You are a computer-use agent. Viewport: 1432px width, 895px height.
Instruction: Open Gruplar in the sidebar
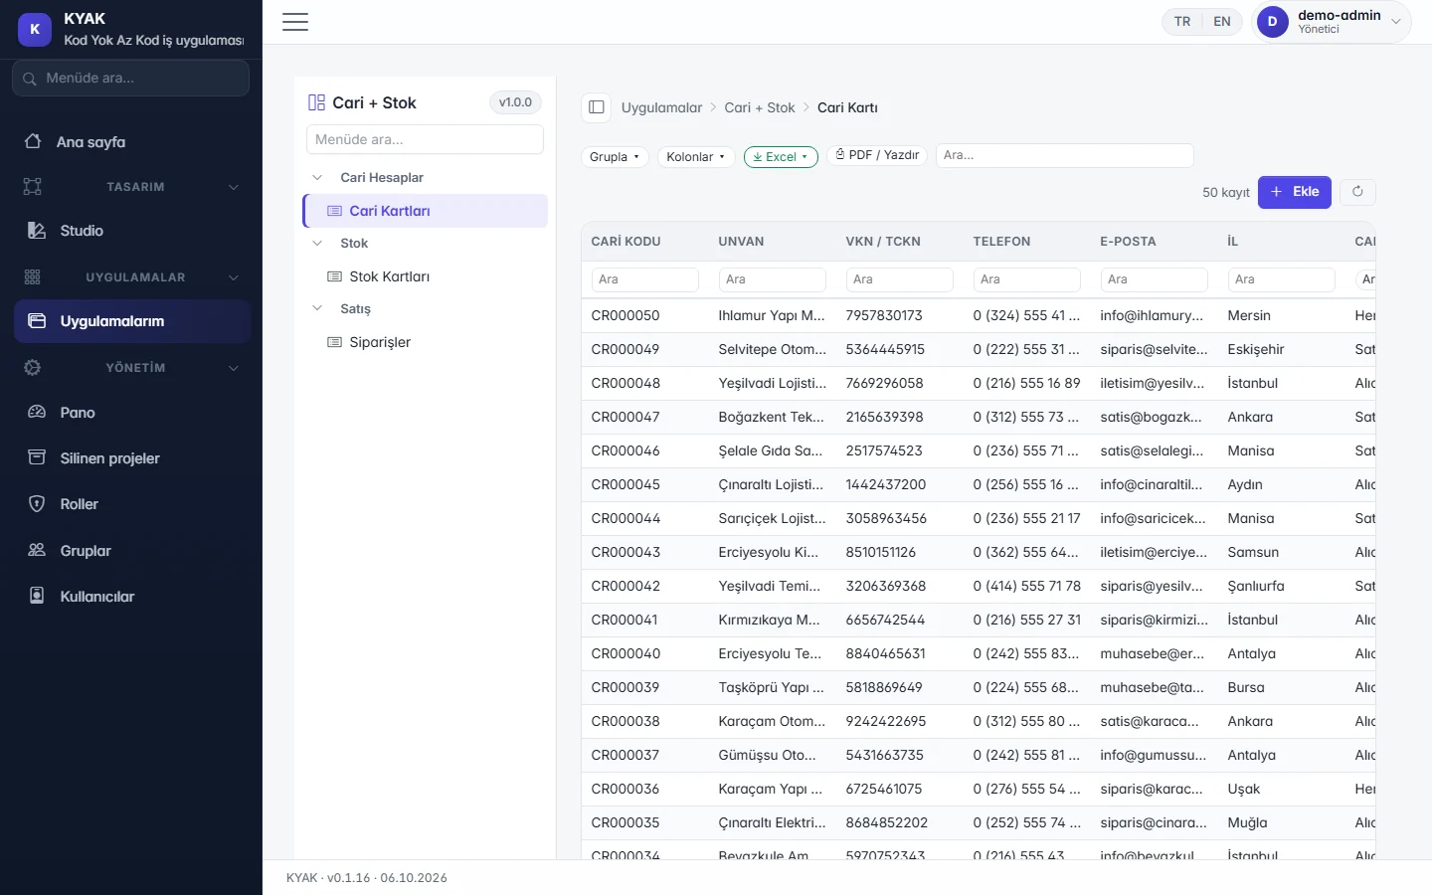131,551
